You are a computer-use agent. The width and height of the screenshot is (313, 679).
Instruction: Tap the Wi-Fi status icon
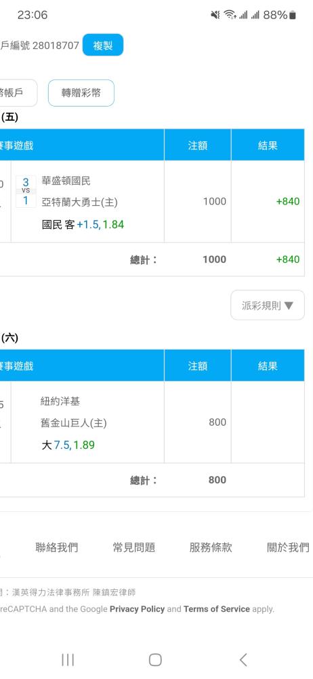pos(230,15)
